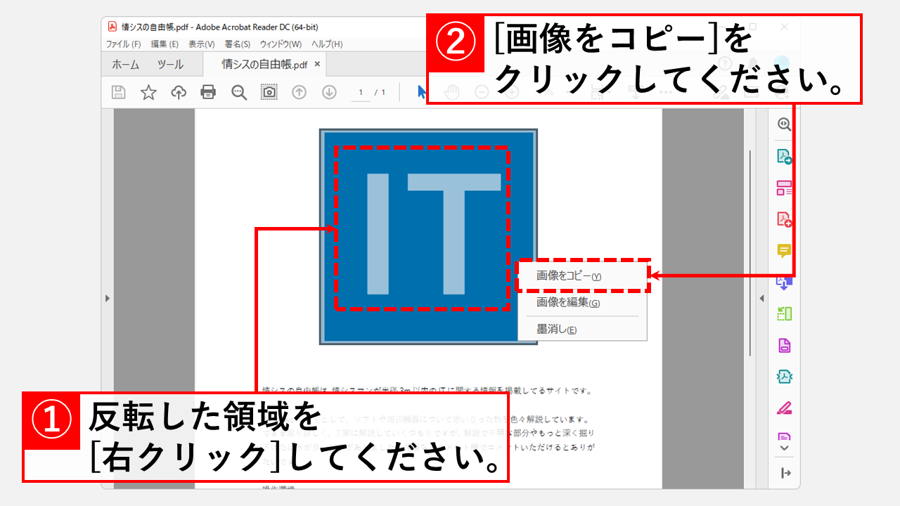The height and width of the screenshot is (506, 900).
Task: Close the 情シスの自由帳.pdf tab
Action: click(317, 64)
